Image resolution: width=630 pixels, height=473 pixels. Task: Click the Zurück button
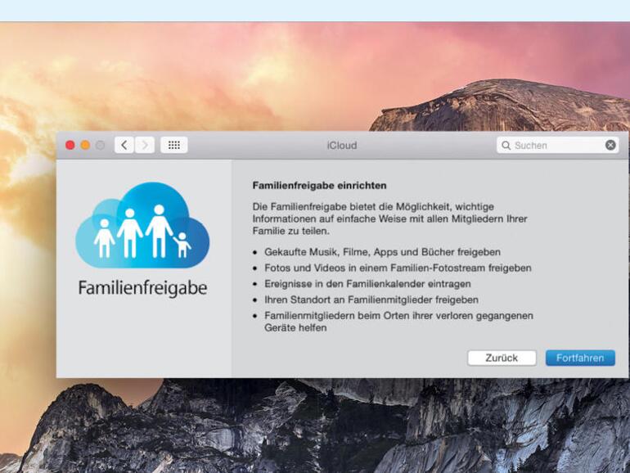[502, 358]
